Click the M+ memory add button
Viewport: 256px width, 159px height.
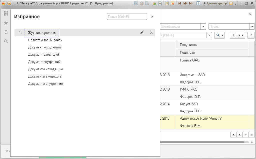185,3
